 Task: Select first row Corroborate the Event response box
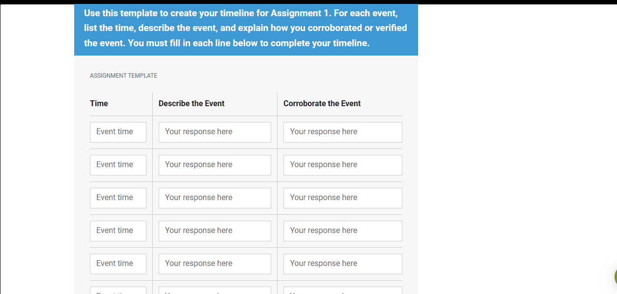point(343,132)
